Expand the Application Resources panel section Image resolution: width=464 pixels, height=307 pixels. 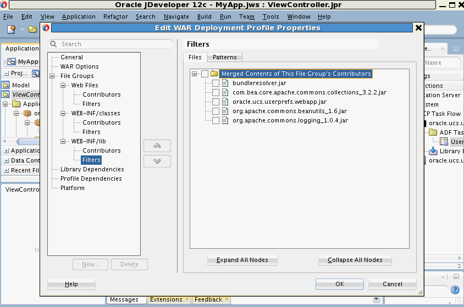(7, 151)
